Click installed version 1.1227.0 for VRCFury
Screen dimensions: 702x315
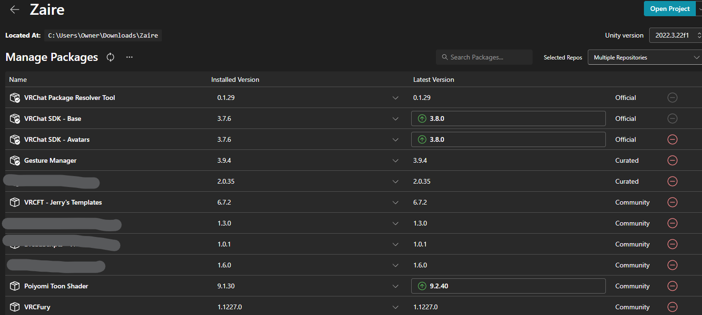coord(229,307)
